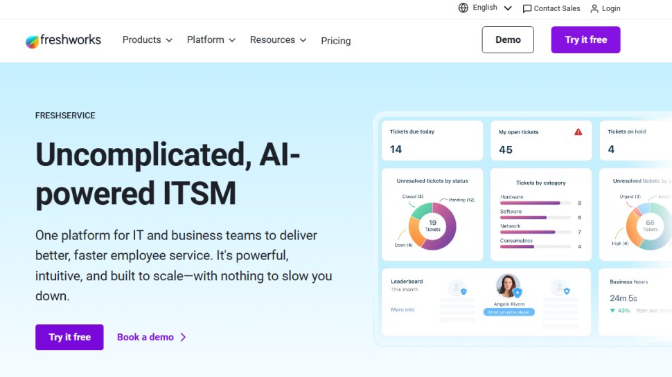672x377 pixels.
Task: Click the Tickets due today card value 14
Action: (x=396, y=149)
